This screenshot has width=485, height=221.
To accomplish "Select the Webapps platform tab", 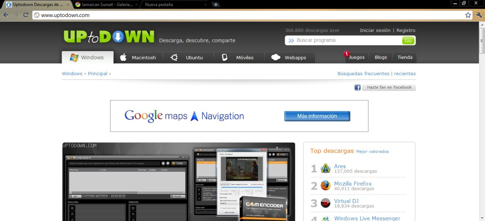I will point(290,57).
